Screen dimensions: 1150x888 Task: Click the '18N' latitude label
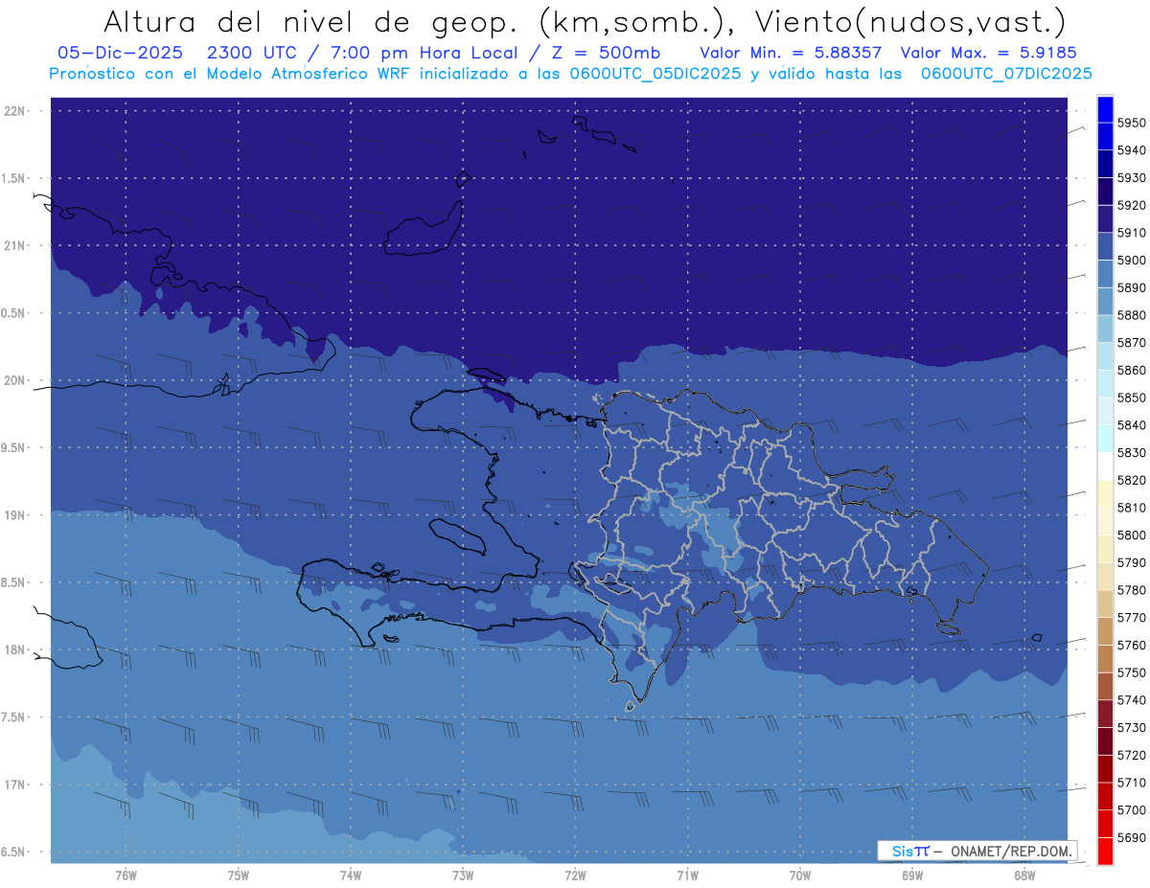pos(16,649)
